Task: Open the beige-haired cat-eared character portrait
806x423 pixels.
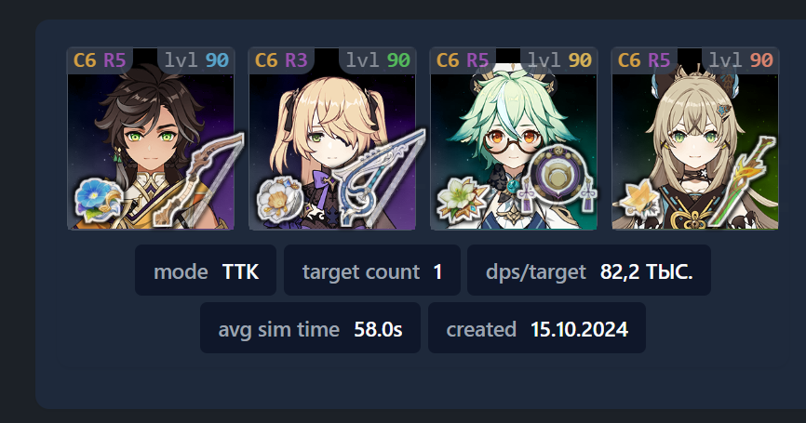Action: tap(695, 139)
